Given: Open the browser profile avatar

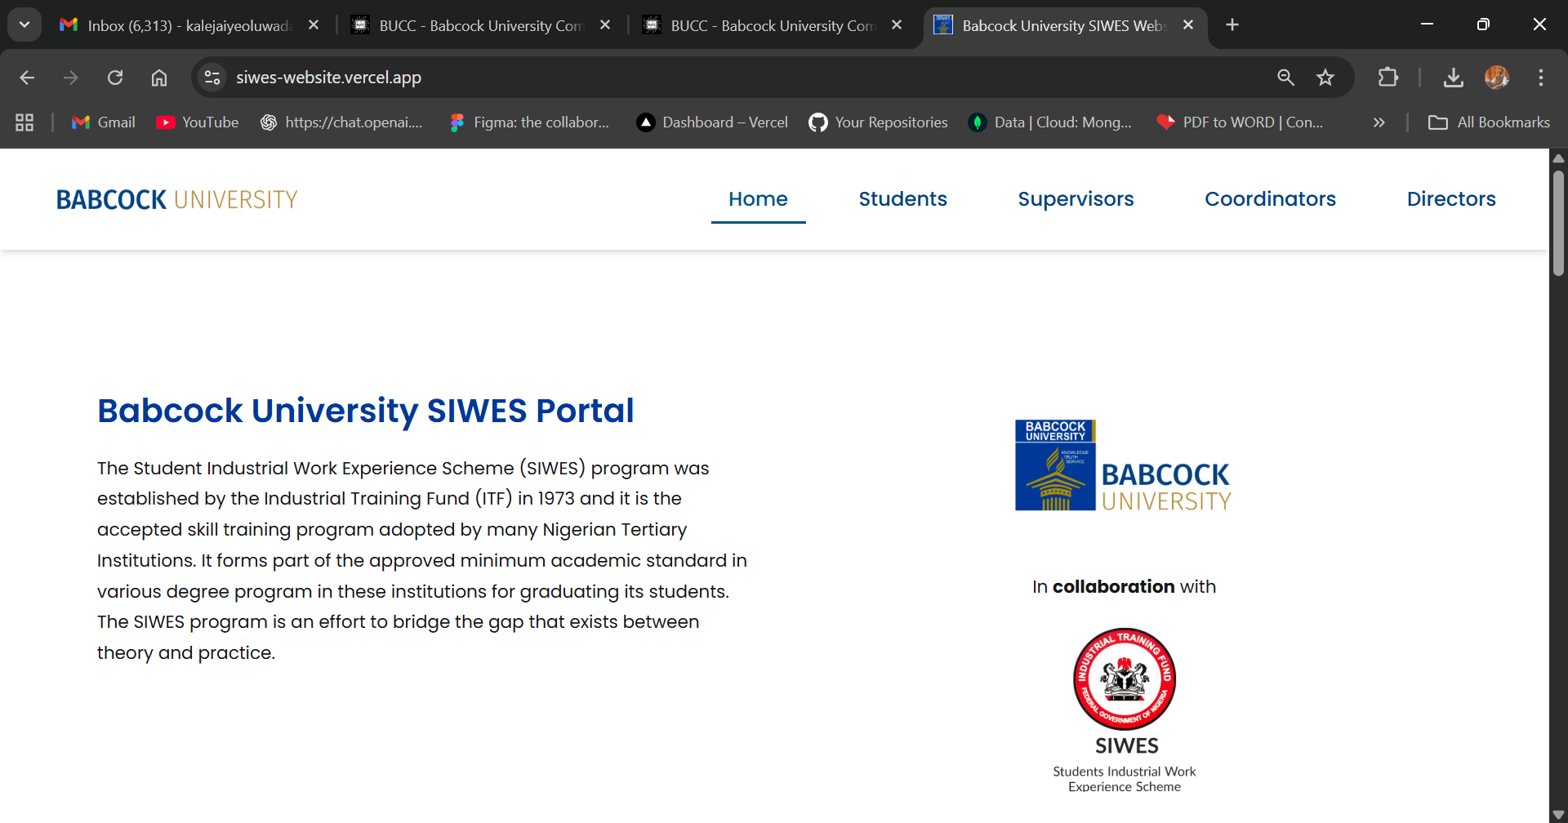Looking at the screenshot, I should tap(1497, 78).
